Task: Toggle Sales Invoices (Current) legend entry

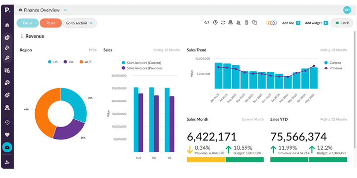Action: pyautogui.click(x=141, y=63)
